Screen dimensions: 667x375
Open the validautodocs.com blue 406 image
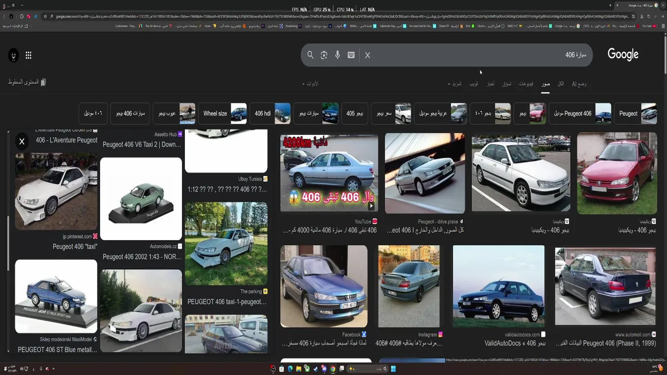[x=499, y=286]
